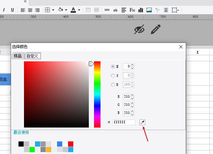Insert formula F(x) icon
This screenshot has height=154, width=213.
coord(132,10)
